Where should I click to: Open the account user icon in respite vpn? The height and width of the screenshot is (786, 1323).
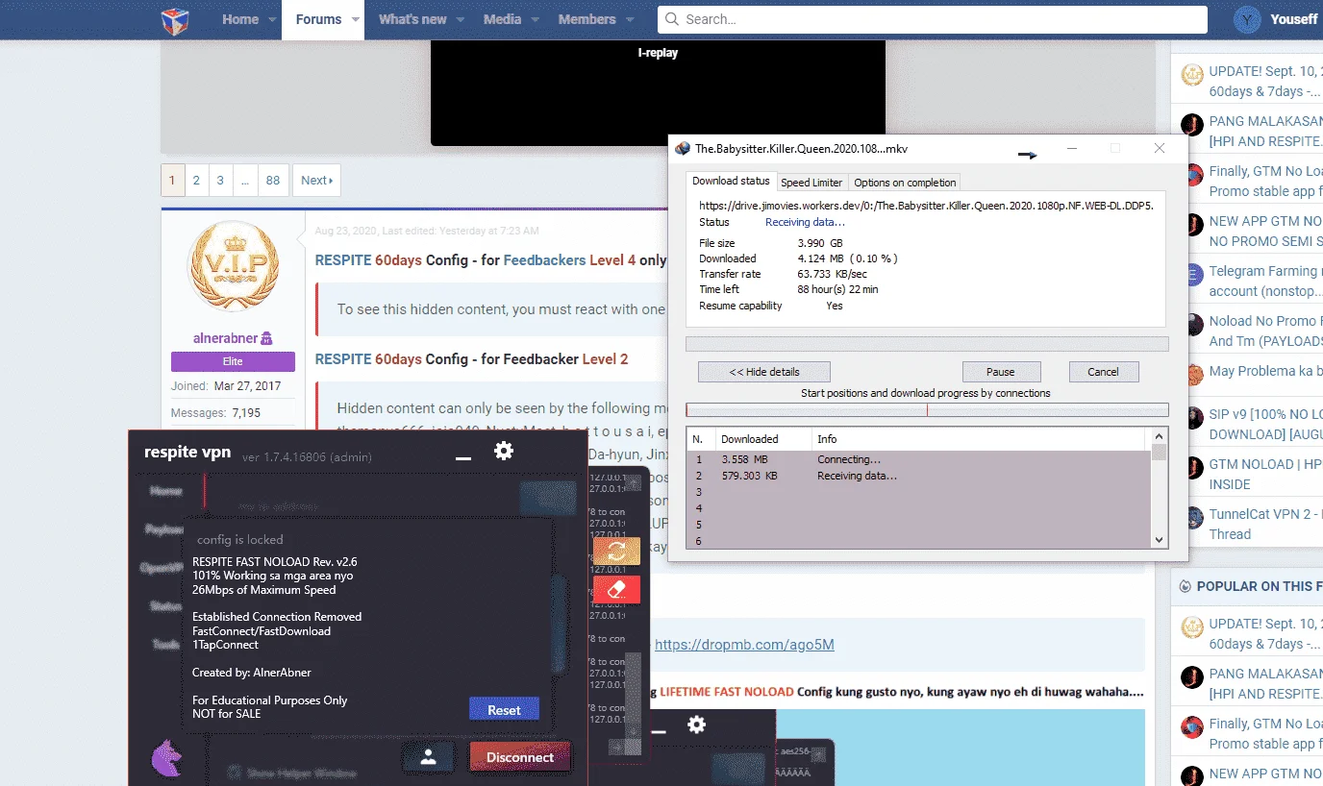coord(429,756)
